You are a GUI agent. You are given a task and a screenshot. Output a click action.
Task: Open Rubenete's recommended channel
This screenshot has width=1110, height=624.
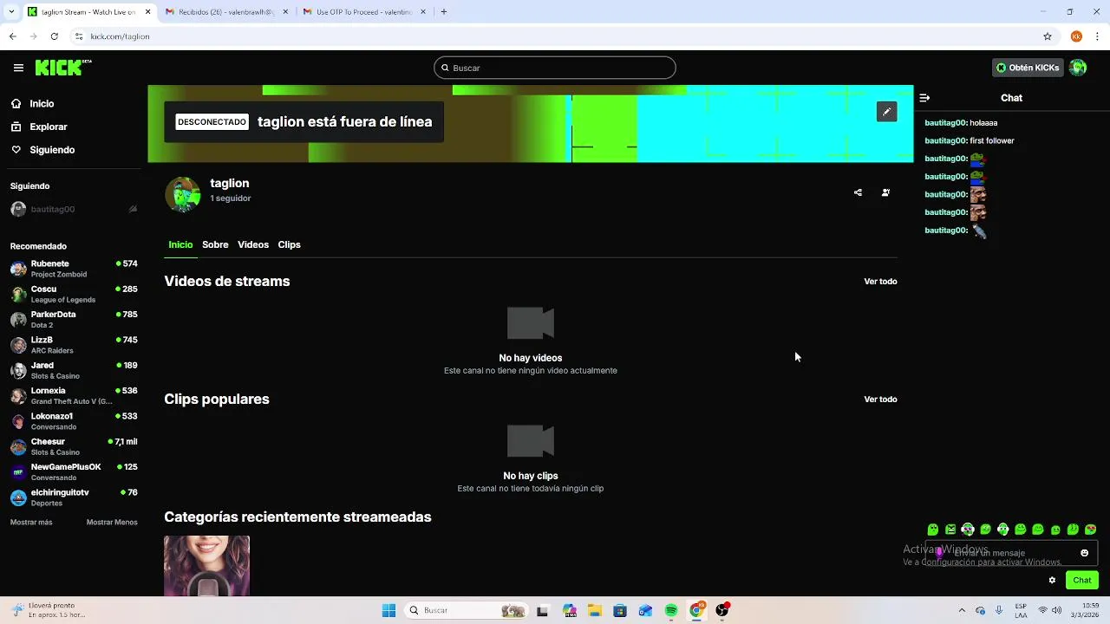pyautogui.click(x=74, y=269)
